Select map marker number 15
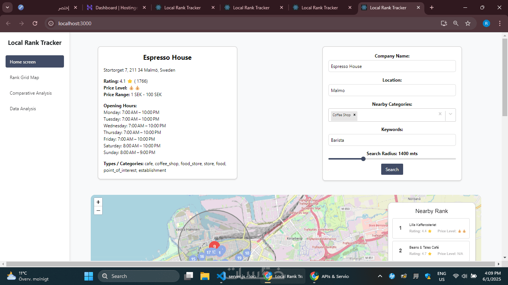 [x=193, y=259]
